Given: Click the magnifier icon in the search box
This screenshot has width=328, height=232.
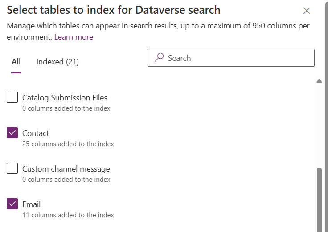Looking at the screenshot, I should click(x=159, y=58).
